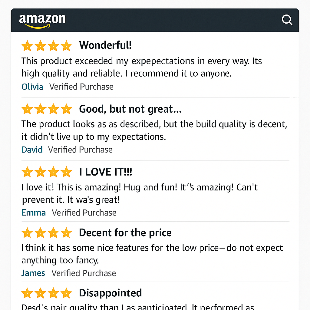310x310 pixels.
Task: Open David's reviewer profile
Action: (x=32, y=149)
